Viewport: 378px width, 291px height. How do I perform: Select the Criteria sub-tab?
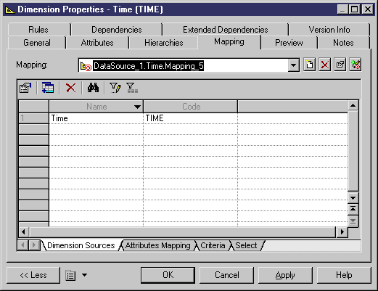tap(213, 245)
